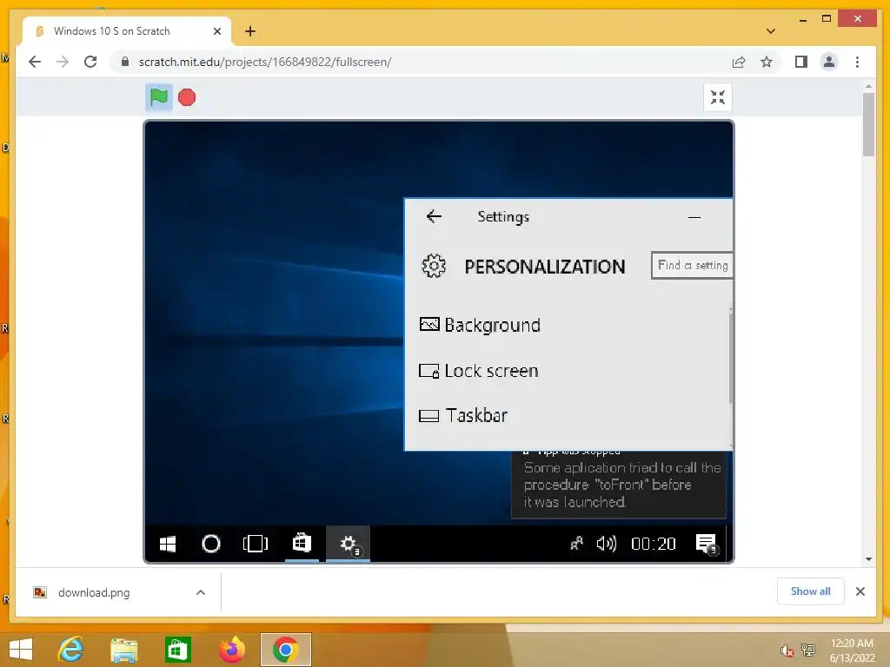Open Chrome profile avatar menu
Screen dimensions: 890x667
(x=828, y=62)
